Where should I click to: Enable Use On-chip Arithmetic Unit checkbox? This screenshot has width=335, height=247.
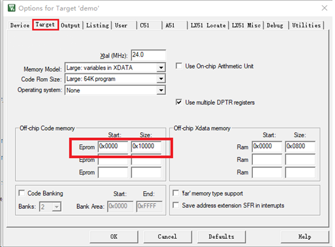(x=179, y=66)
